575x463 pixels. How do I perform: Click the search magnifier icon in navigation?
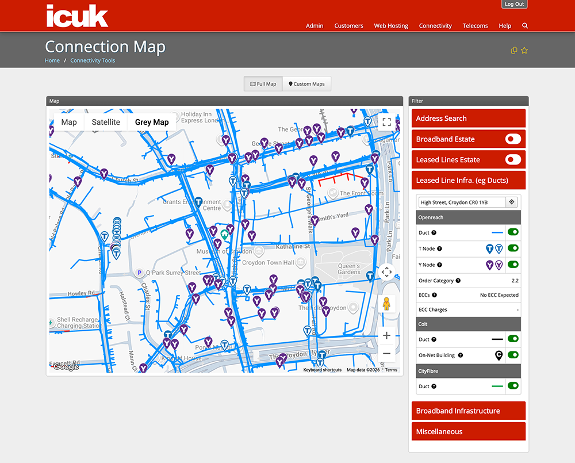[525, 26]
